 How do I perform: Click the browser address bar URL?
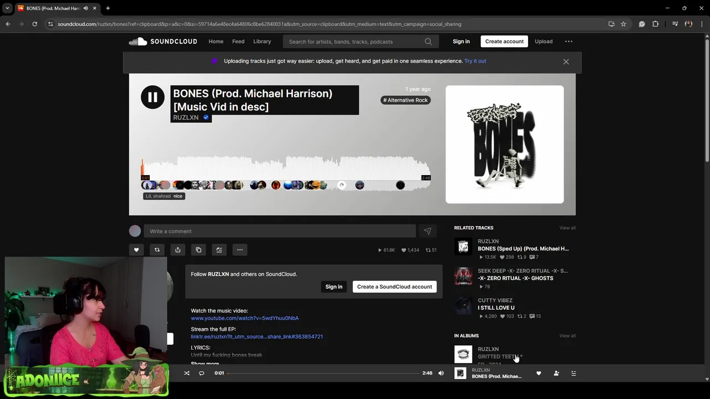(260, 24)
